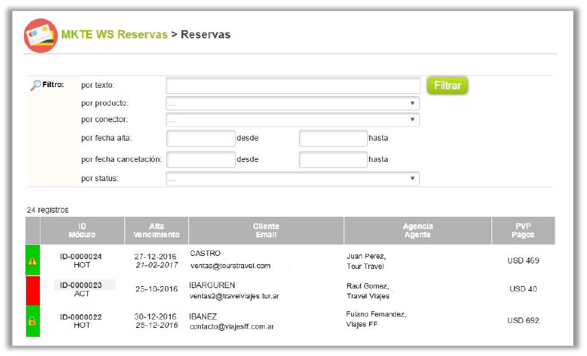Click agency Travel Viajes
Viewport: 587px width, 356px height.
click(368, 296)
